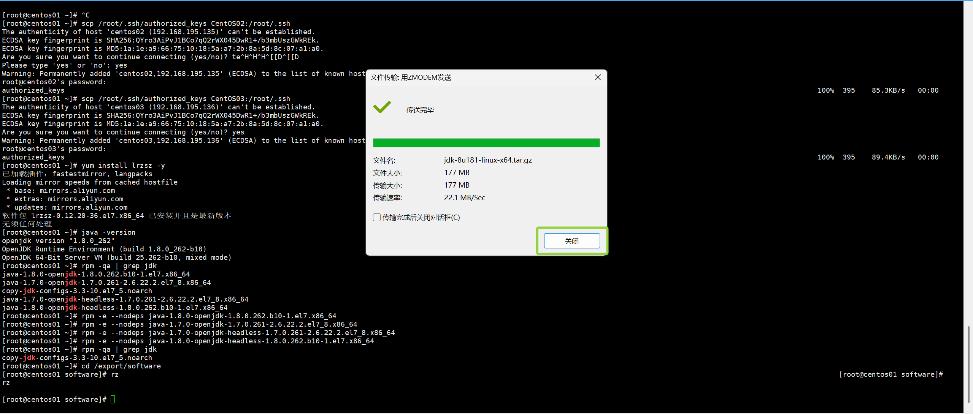Click the 22.1 MB/Sec transfer rate value

[464, 198]
